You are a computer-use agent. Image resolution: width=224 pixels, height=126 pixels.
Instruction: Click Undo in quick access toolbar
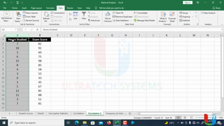tap(5, 2)
